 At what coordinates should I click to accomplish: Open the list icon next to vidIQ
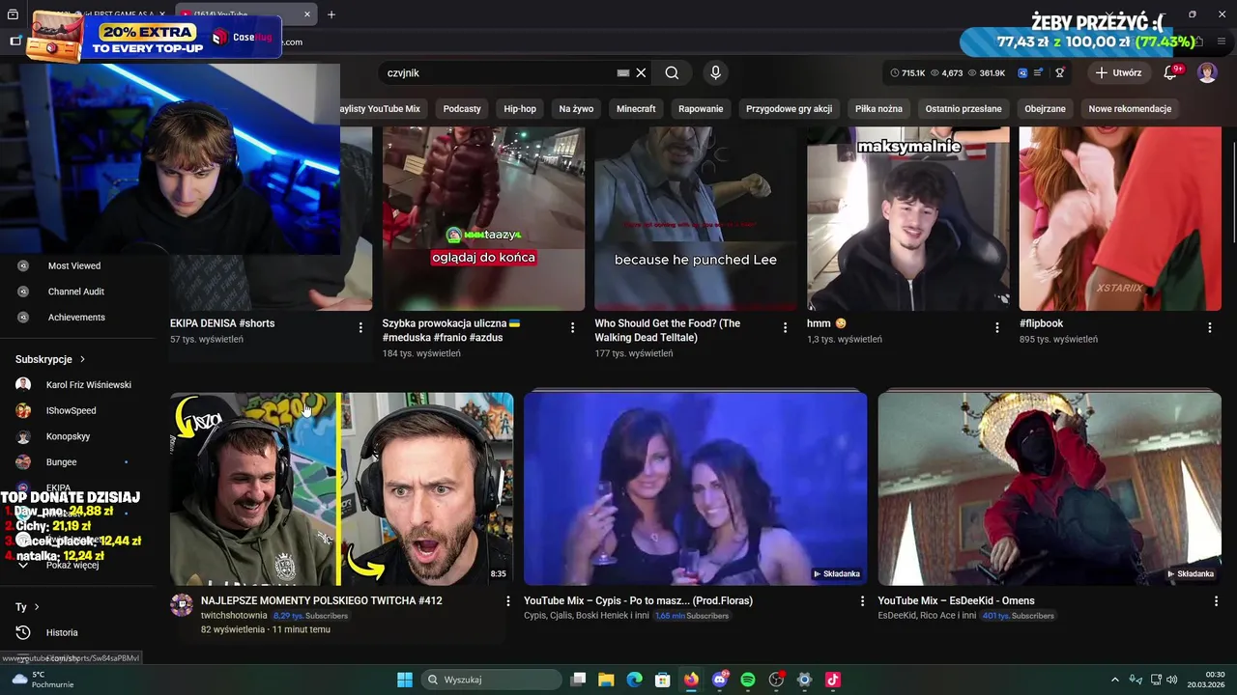(x=1038, y=72)
